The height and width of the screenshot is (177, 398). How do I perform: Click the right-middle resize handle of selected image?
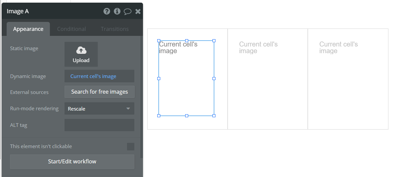click(x=214, y=78)
